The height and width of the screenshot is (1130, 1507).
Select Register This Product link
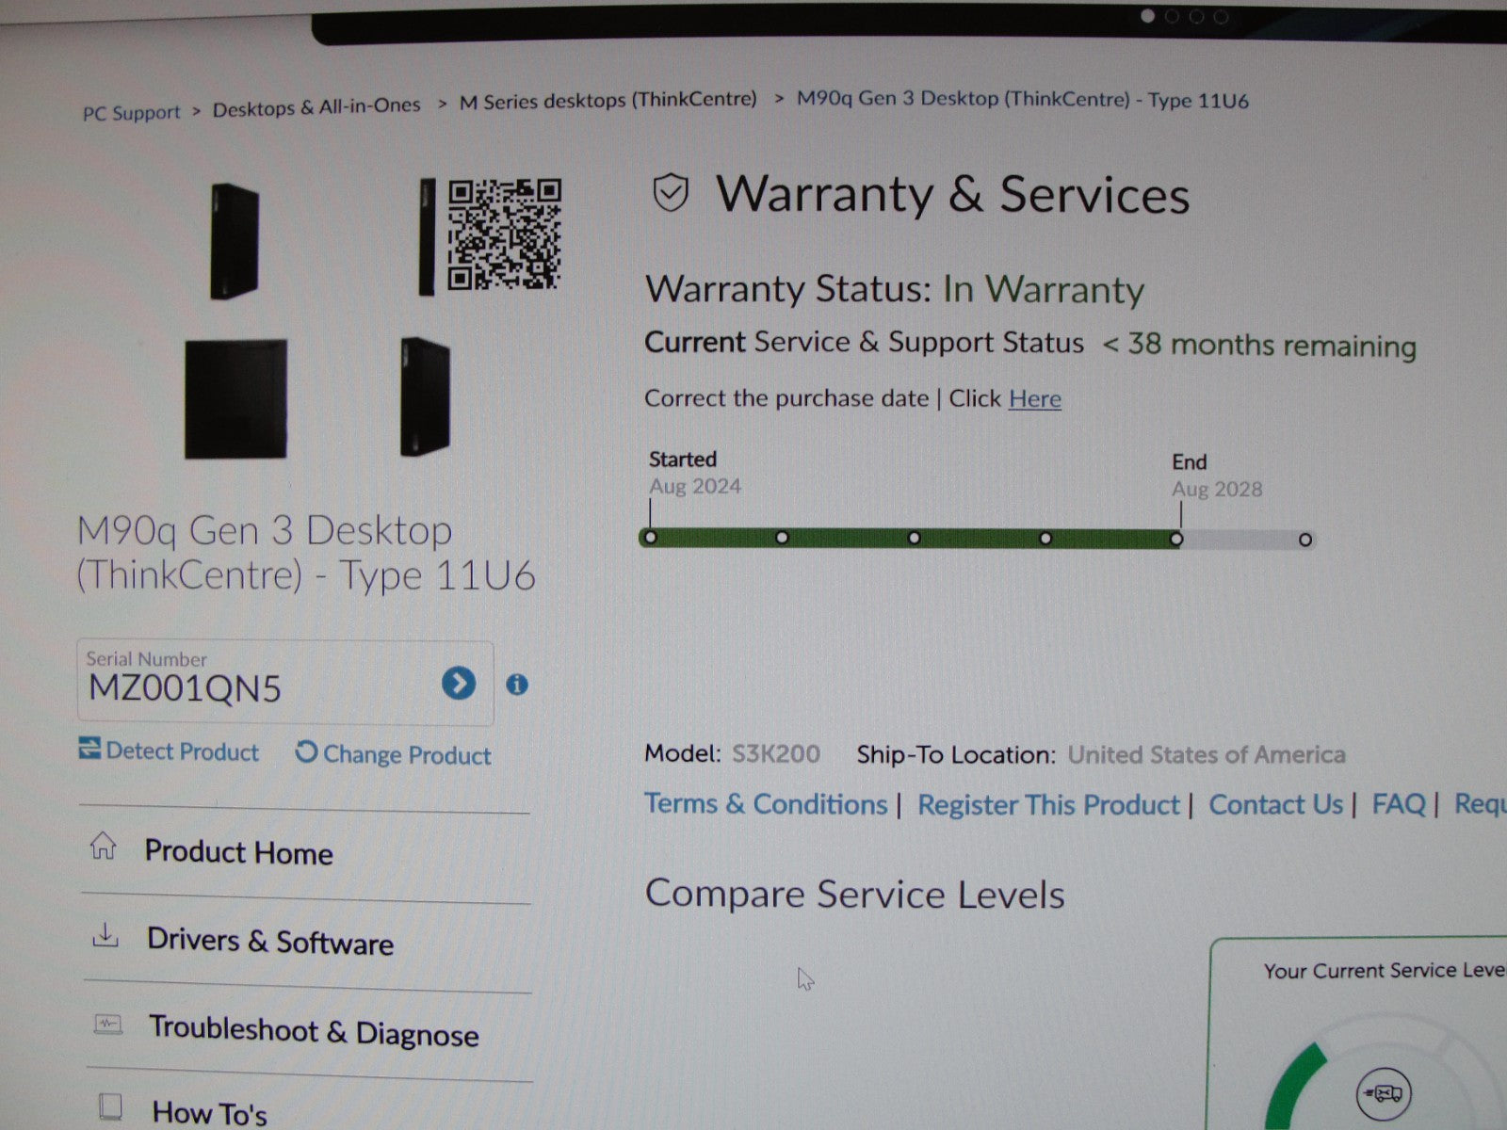tap(1047, 805)
